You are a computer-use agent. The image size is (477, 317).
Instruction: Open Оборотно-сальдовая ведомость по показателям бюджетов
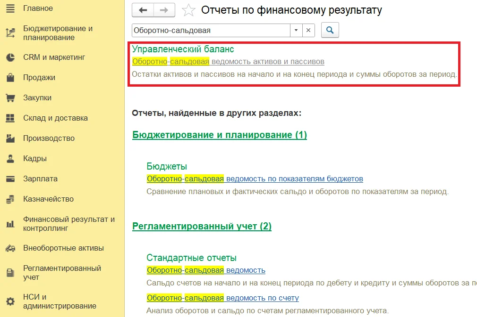click(255, 179)
